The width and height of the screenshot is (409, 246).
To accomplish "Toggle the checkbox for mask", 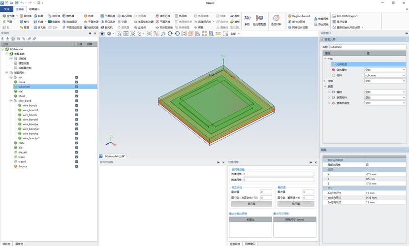I will 77,82.
